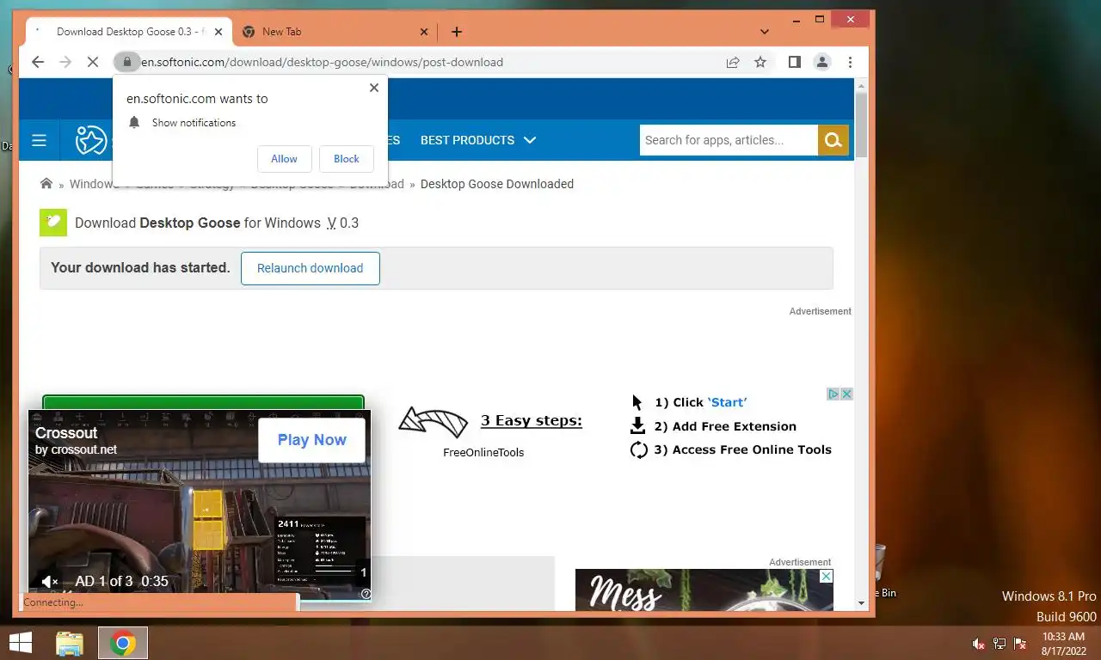Click Play Now on Crossout ad
This screenshot has height=660, width=1101.
tap(312, 440)
